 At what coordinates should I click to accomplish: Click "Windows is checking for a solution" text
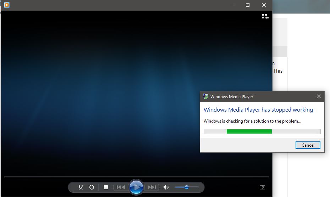pyautogui.click(x=252, y=121)
